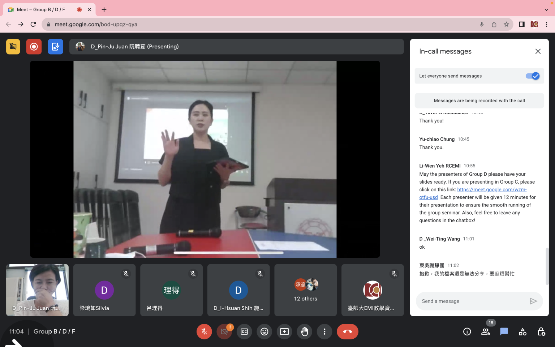Select the 梁琬如Silvia participant tile
The height and width of the screenshot is (347, 555).
[x=104, y=290]
